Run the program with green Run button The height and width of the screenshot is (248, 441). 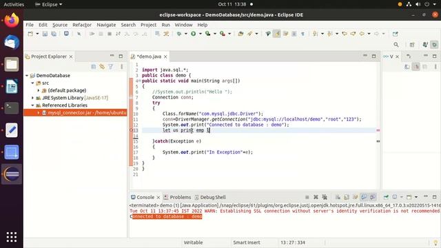click(x=194, y=34)
